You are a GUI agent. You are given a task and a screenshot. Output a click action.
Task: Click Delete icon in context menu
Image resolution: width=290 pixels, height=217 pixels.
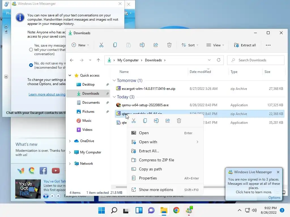pos(179,121)
